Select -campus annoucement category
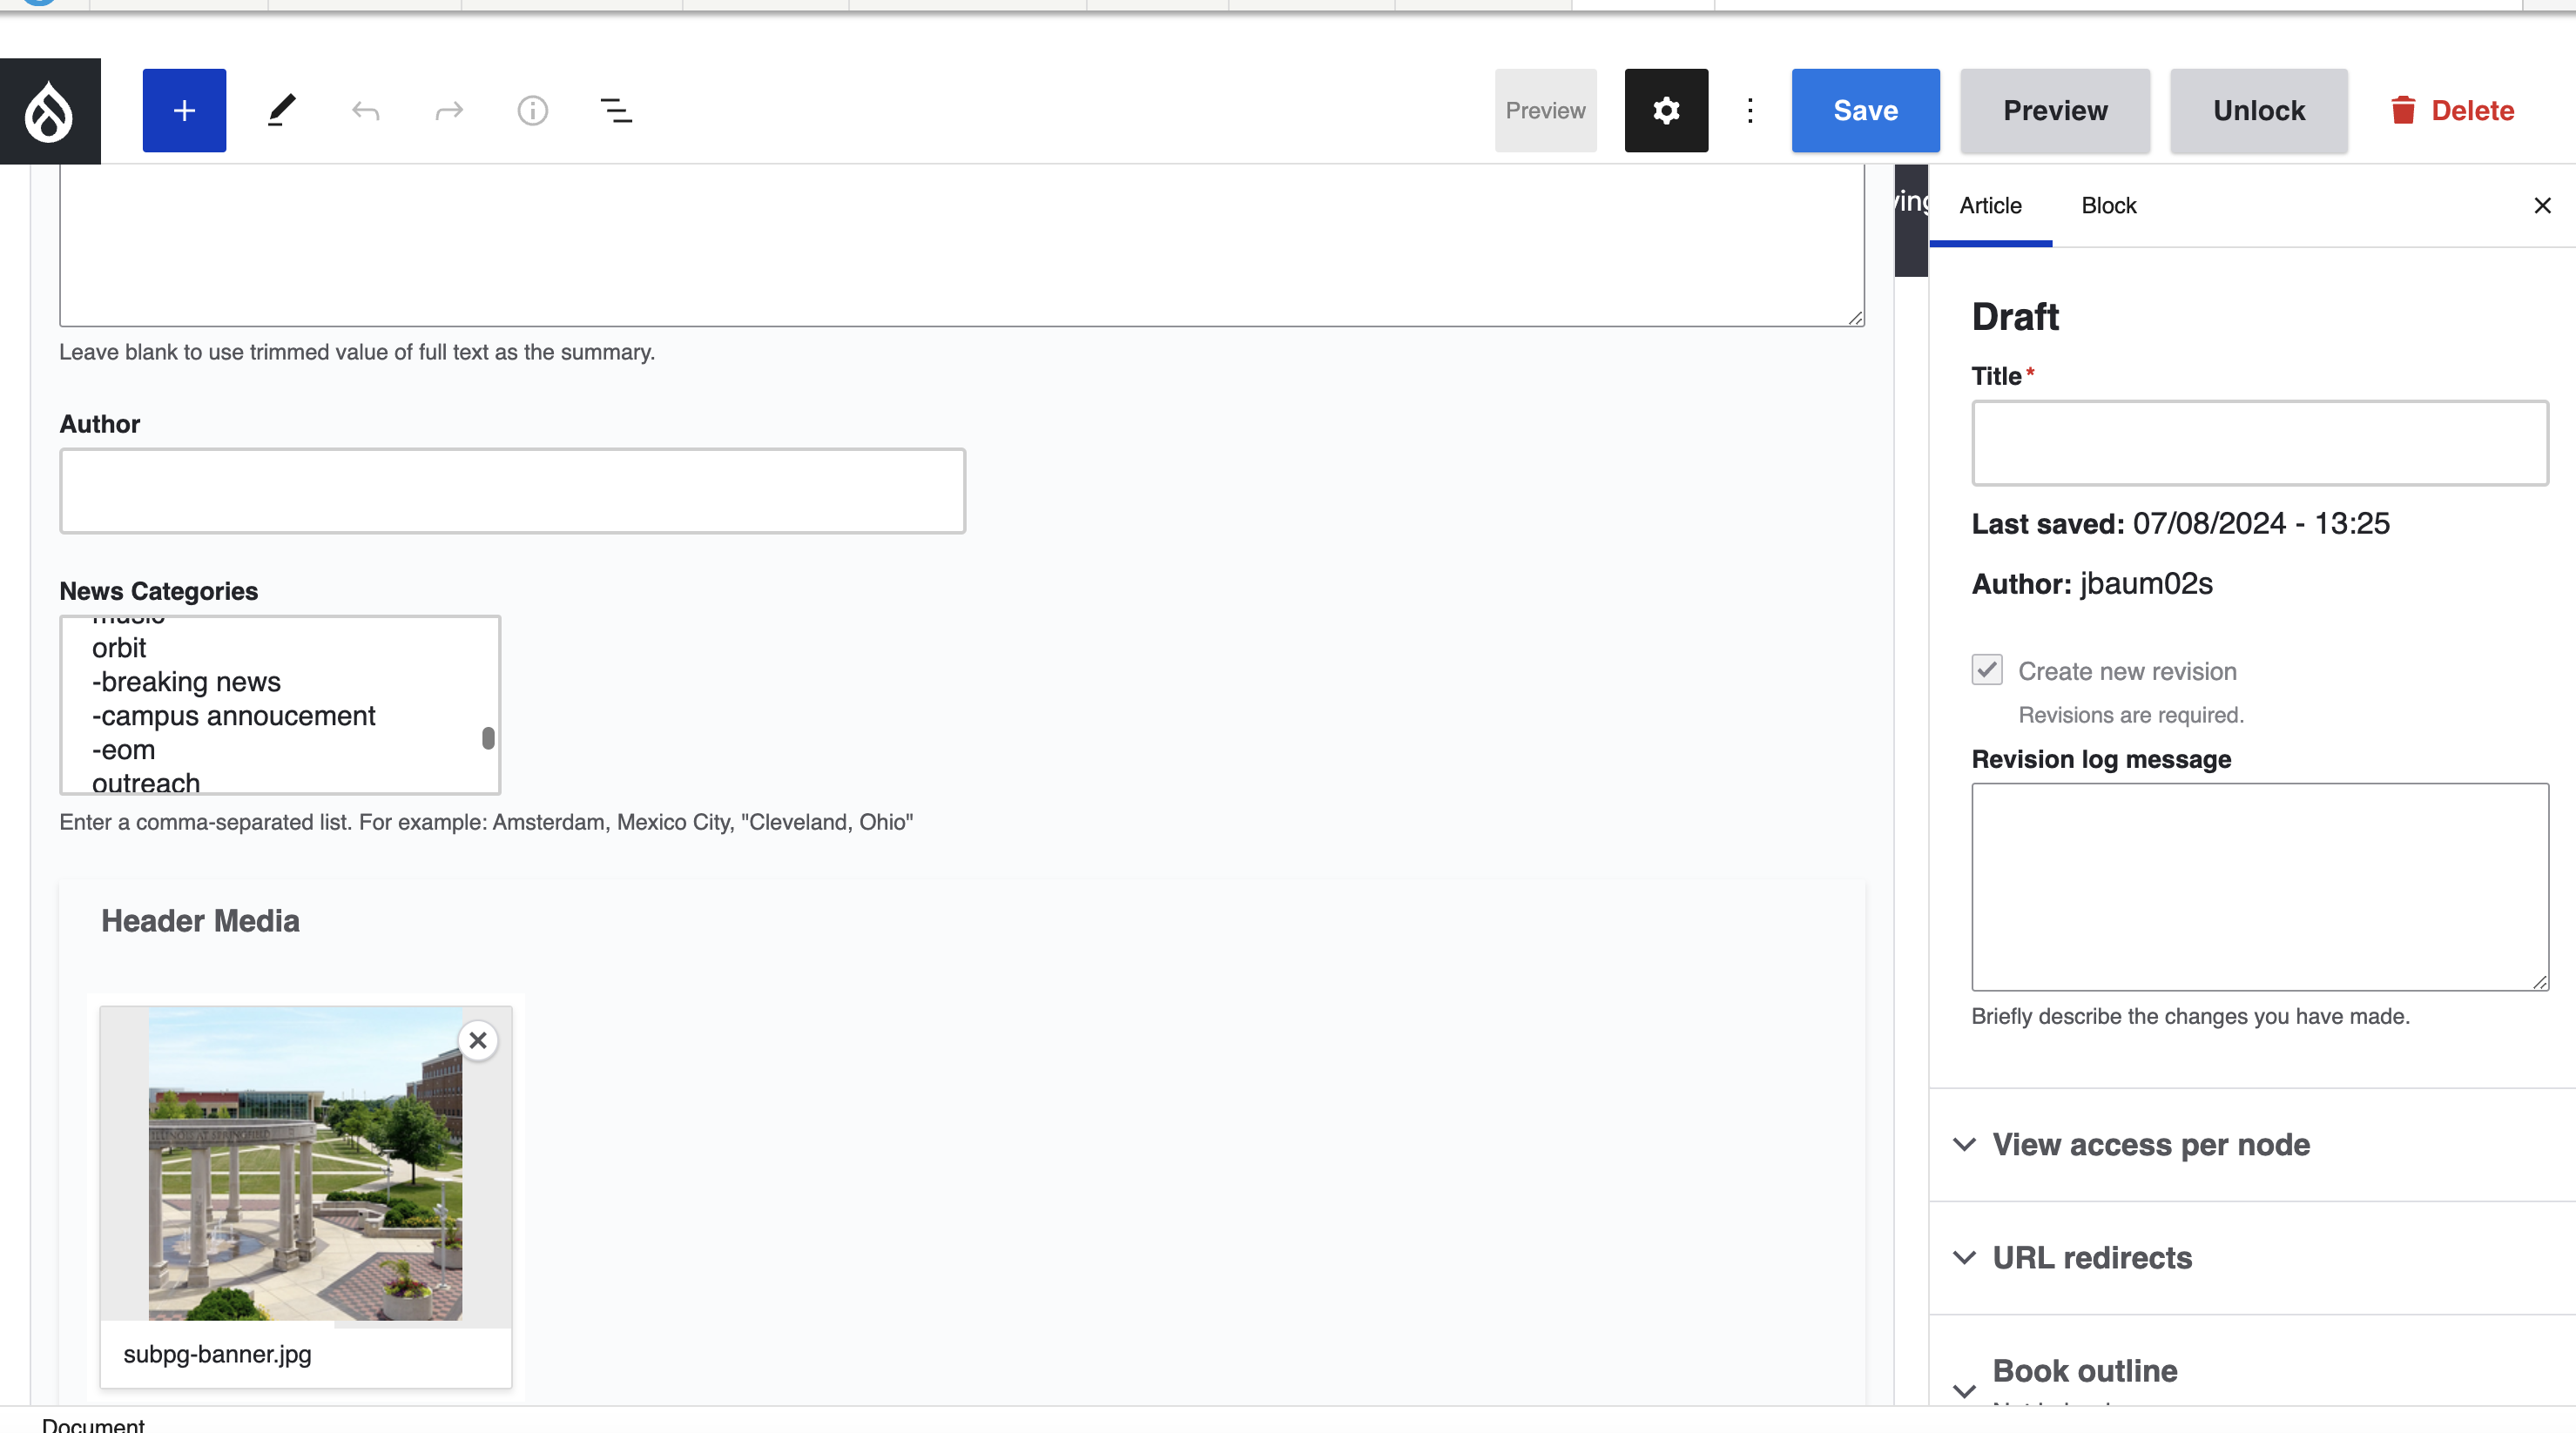Image resolution: width=2576 pixels, height=1433 pixels. 233,716
